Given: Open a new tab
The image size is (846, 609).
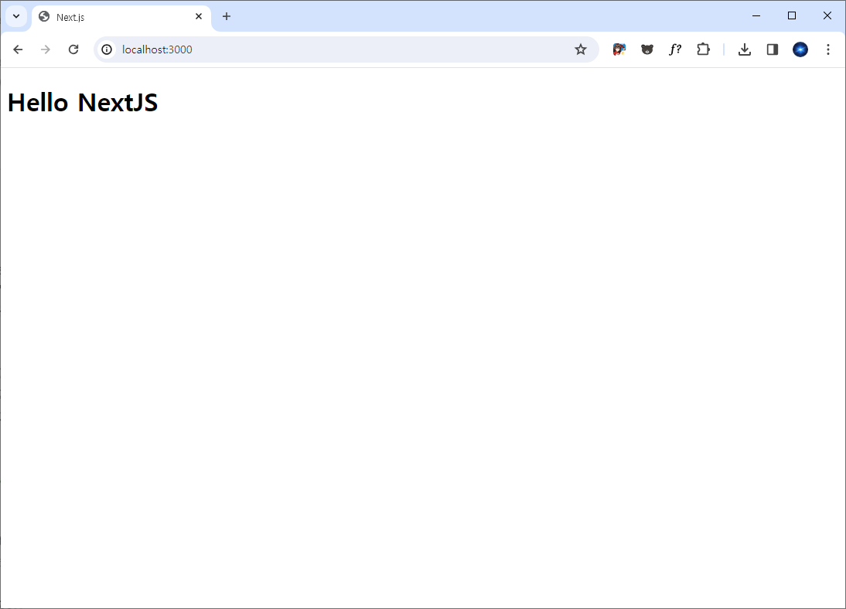Looking at the screenshot, I should click(227, 17).
